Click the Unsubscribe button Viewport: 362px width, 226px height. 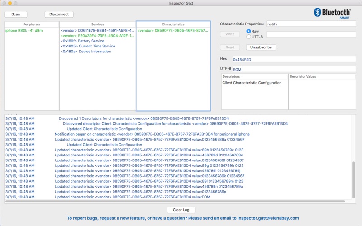tap(261, 47)
